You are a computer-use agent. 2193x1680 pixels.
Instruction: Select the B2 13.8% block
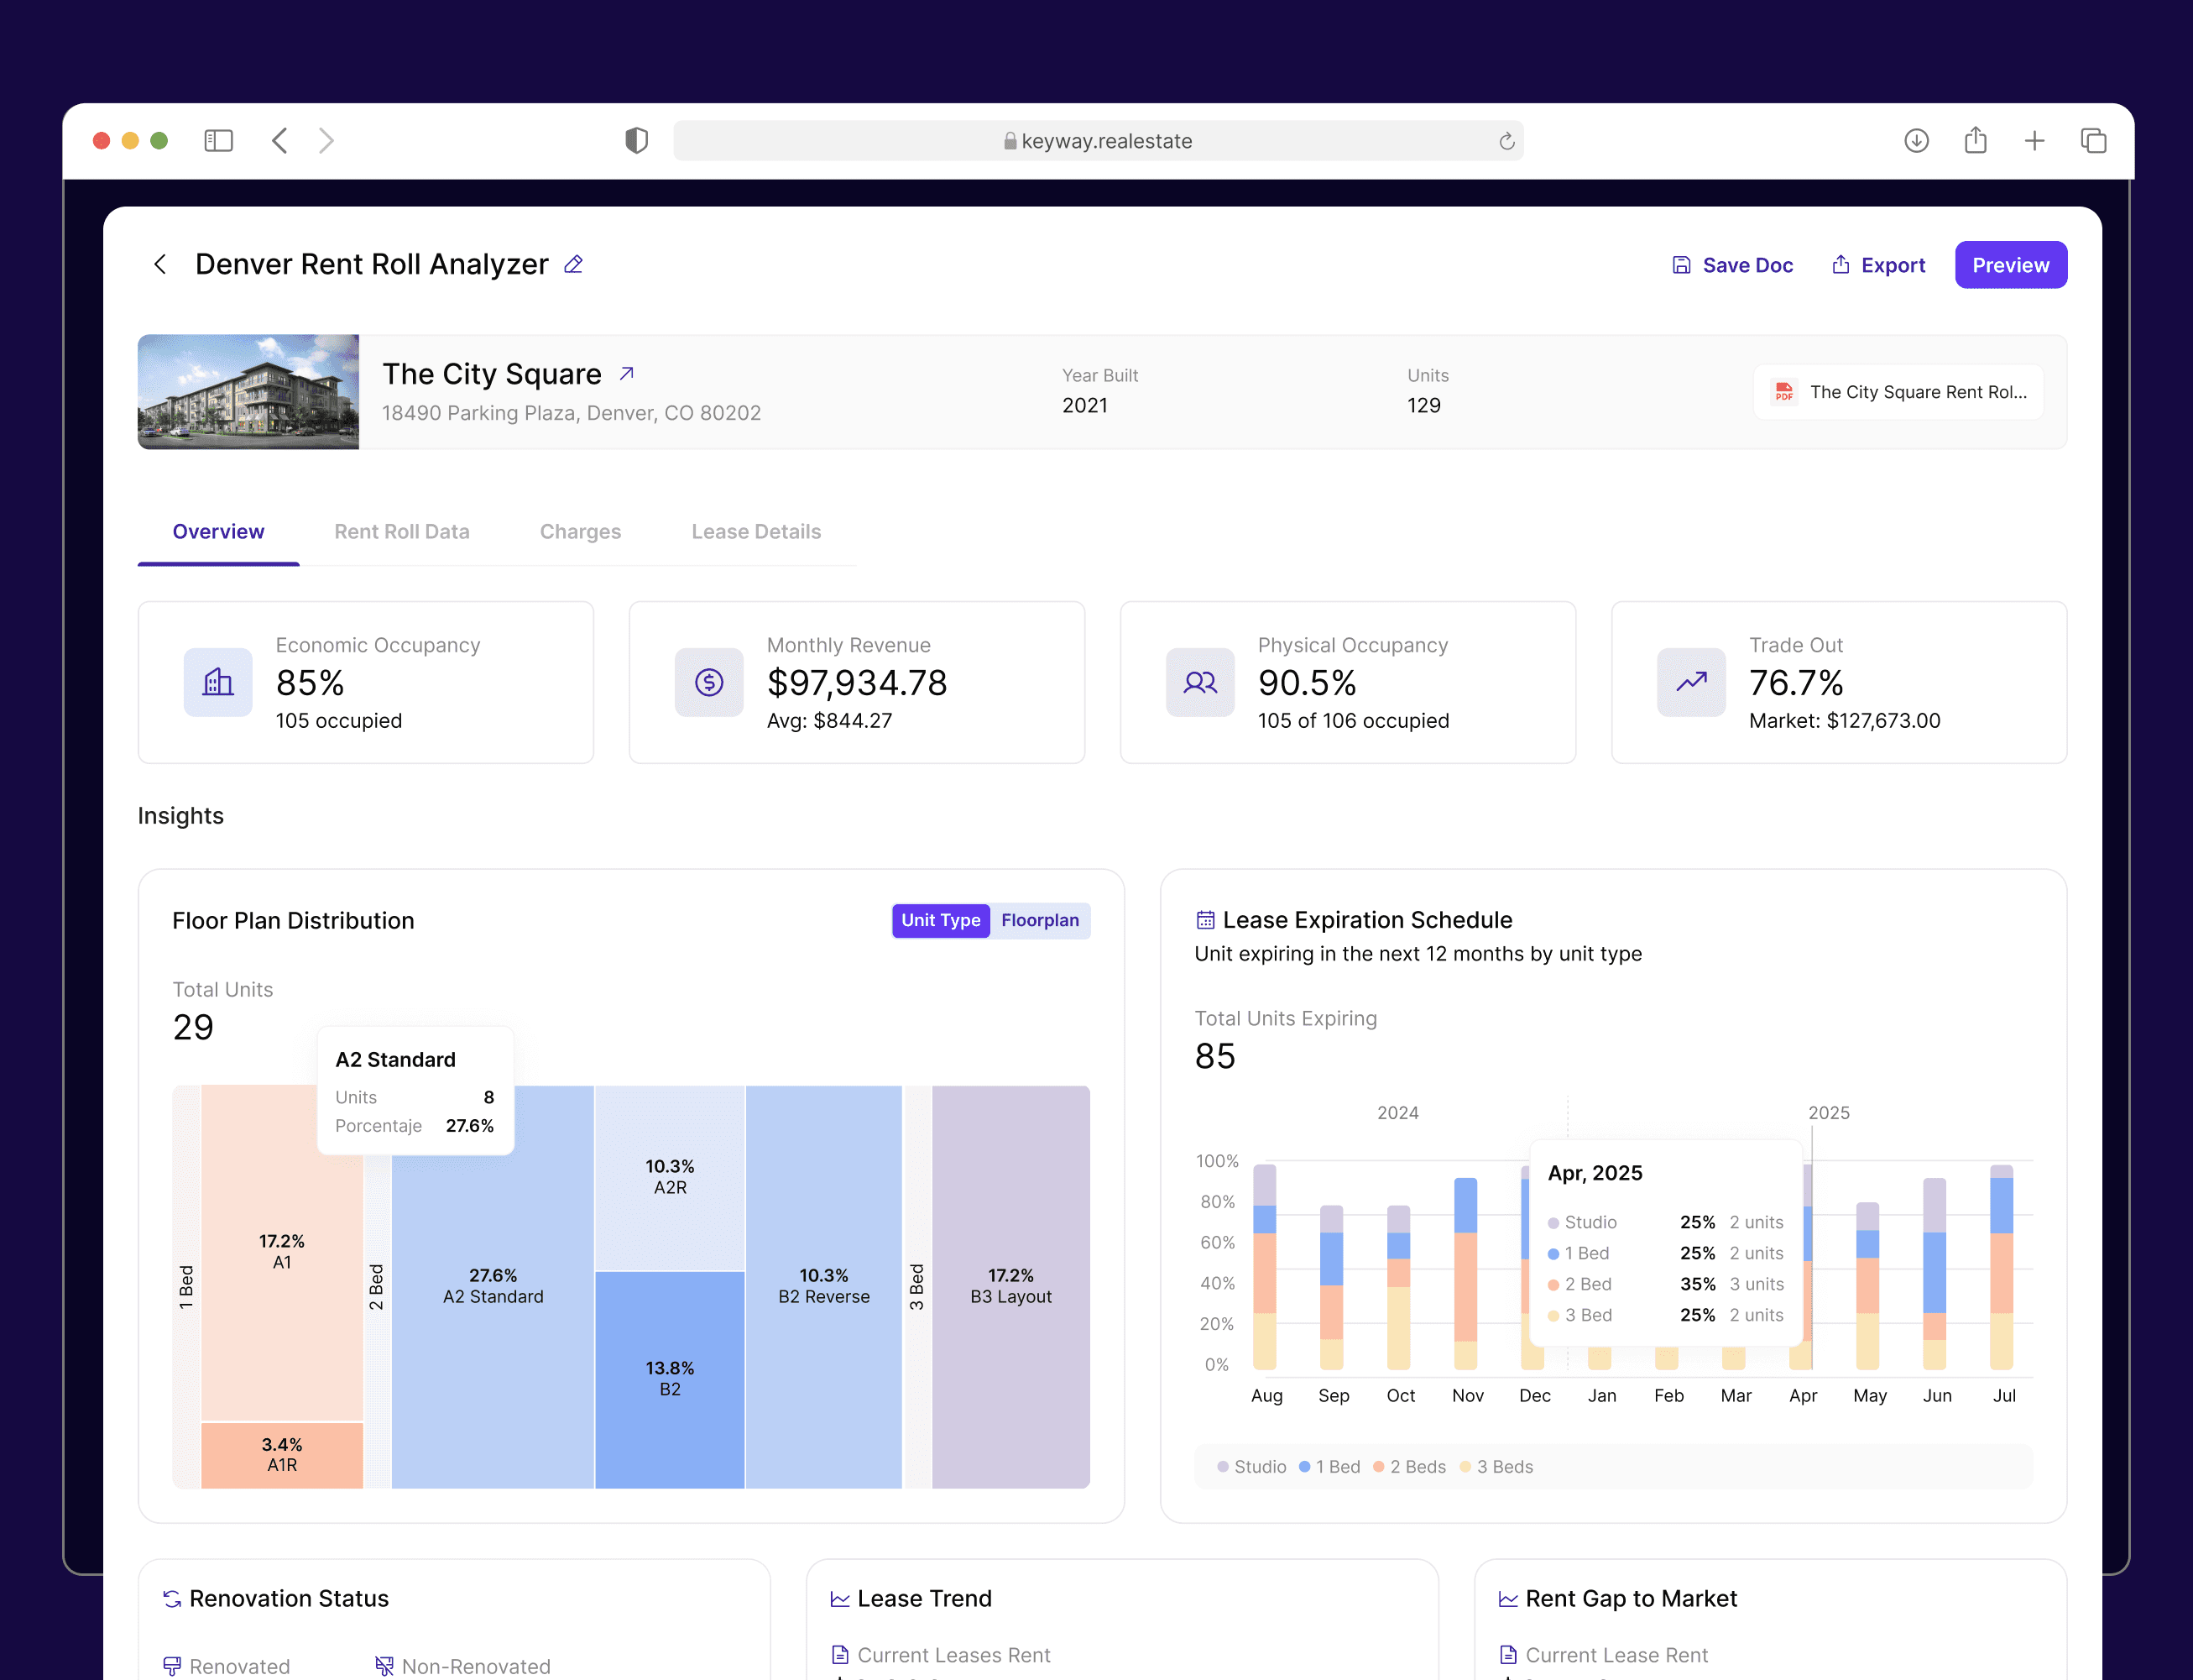[x=670, y=1379]
